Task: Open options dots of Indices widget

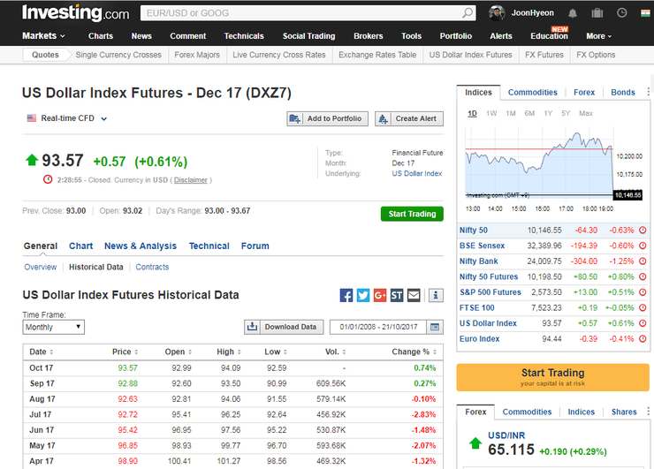Action: click(x=648, y=92)
